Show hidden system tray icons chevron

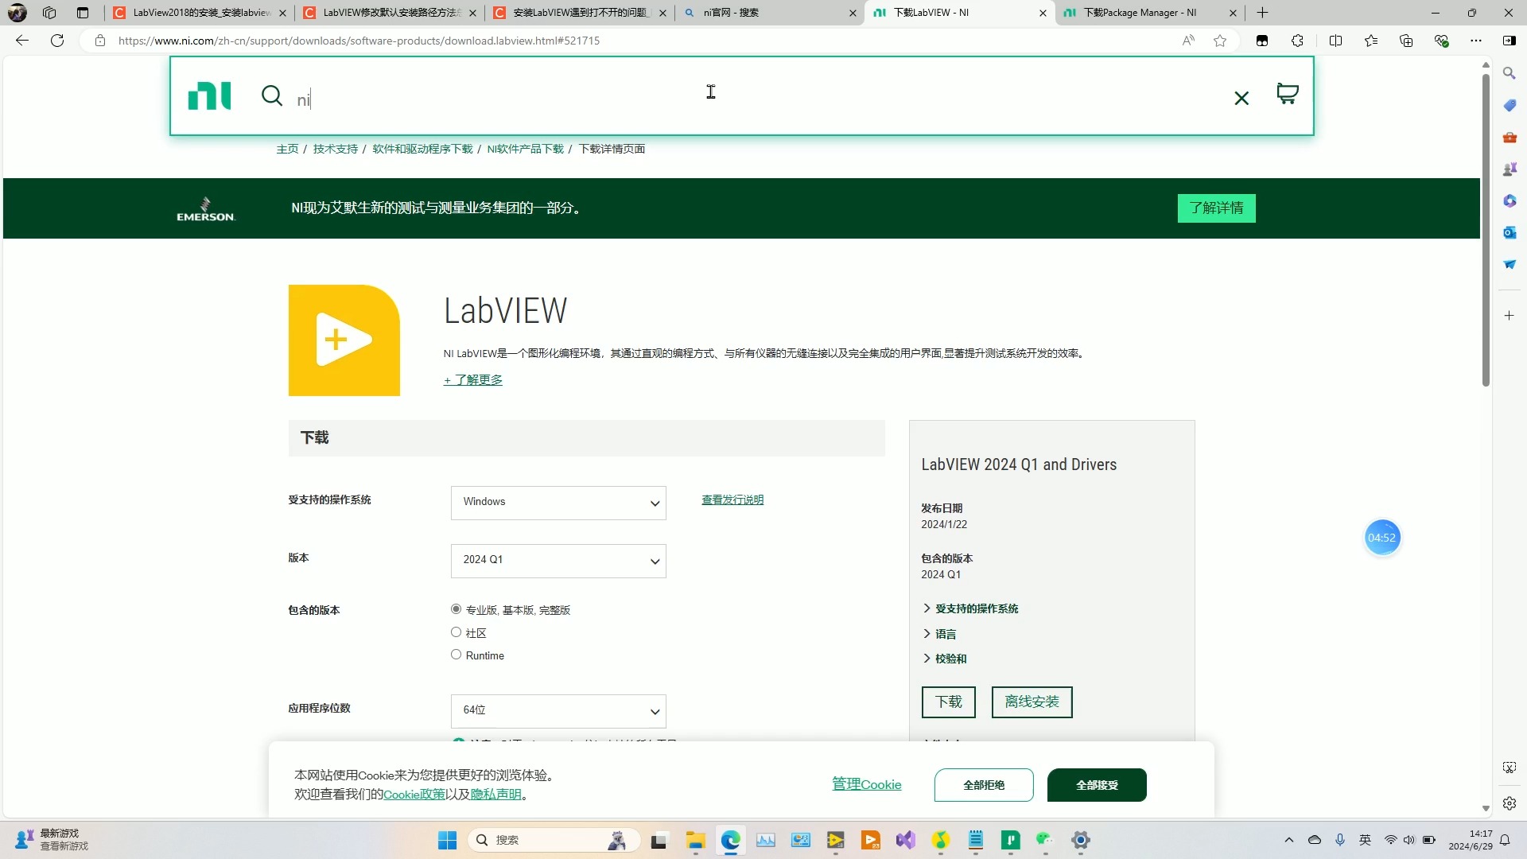click(1289, 840)
